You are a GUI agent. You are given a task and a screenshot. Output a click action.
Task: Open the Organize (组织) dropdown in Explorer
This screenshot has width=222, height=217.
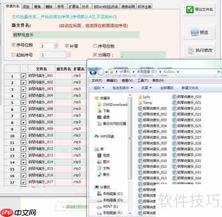[99, 88]
